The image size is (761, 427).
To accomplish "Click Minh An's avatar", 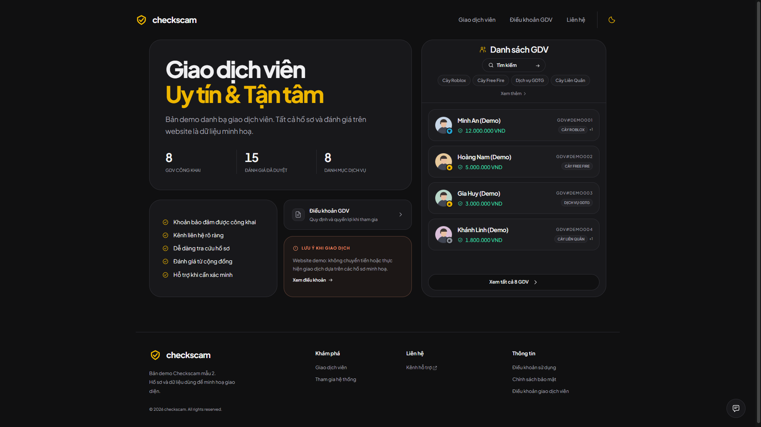I will pyautogui.click(x=444, y=125).
